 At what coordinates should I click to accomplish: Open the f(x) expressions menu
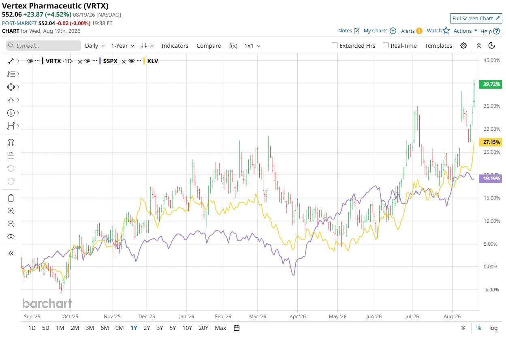tap(233, 46)
